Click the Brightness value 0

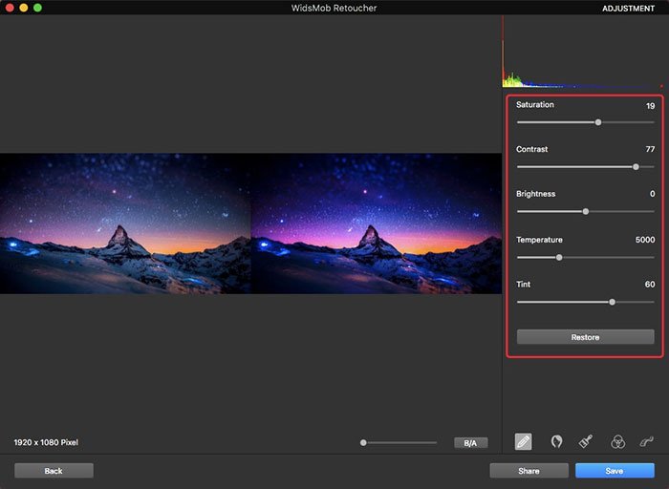click(653, 194)
